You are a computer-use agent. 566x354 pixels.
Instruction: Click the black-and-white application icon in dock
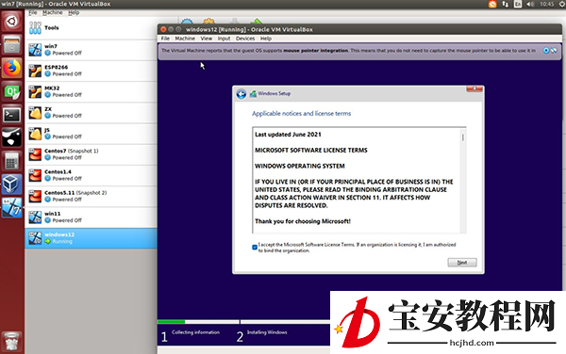(x=12, y=137)
